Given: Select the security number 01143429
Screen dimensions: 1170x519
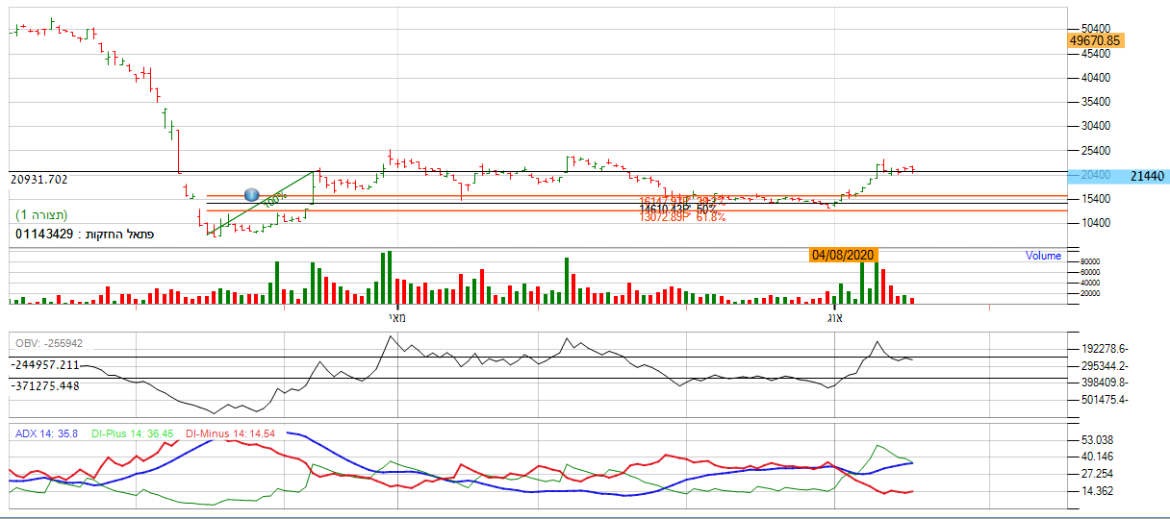Looking at the screenshot, I should 47,234.
